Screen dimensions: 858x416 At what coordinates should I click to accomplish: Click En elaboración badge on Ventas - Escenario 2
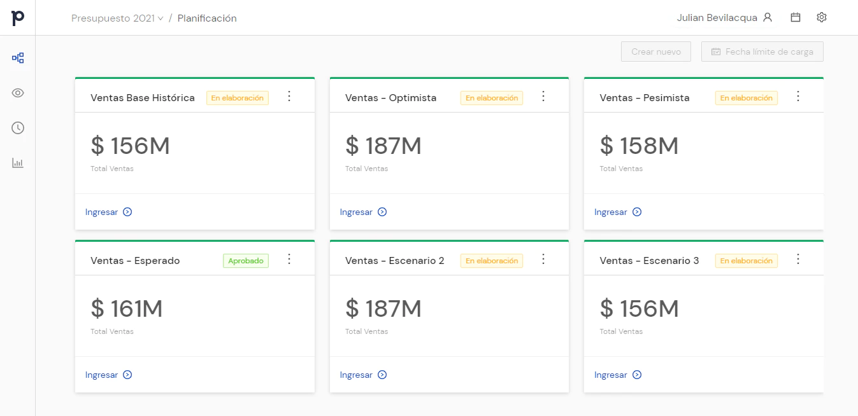coord(492,261)
